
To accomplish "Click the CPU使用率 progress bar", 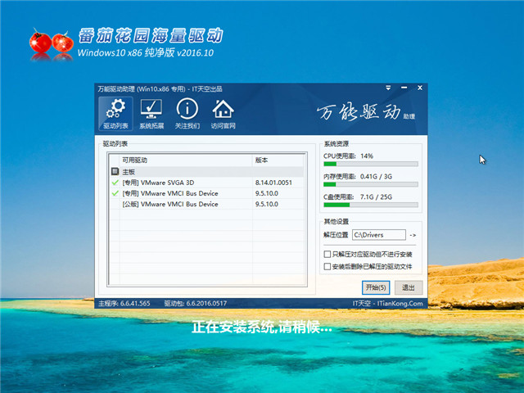I will coord(371,164).
